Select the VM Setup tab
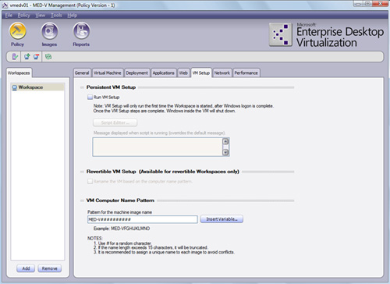 point(201,73)
